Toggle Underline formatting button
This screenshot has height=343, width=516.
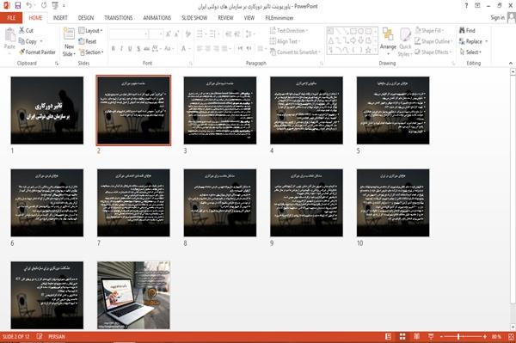130,49
